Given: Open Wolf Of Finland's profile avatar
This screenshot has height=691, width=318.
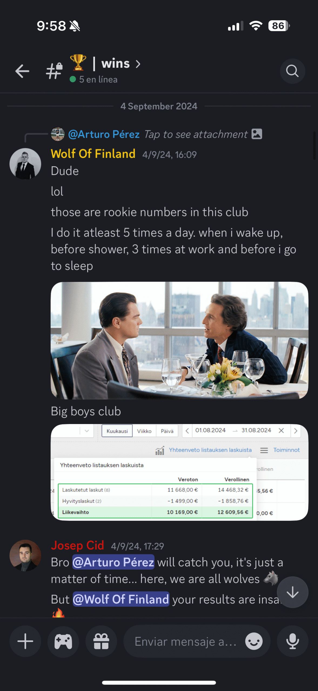Looking at the screenshot, I should tap(25, 164).
